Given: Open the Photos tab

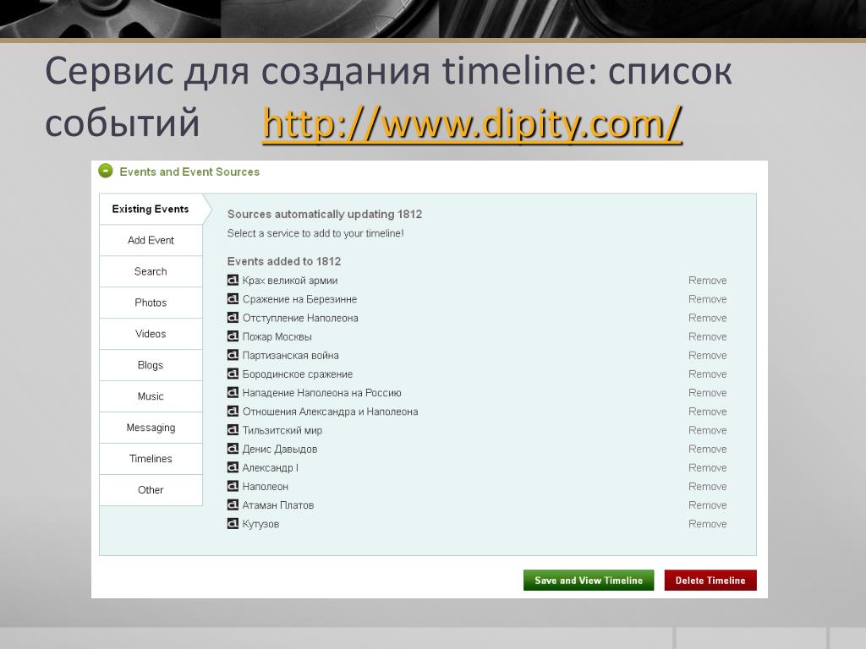Looking at the screenshot, I should tap(151, 303).
